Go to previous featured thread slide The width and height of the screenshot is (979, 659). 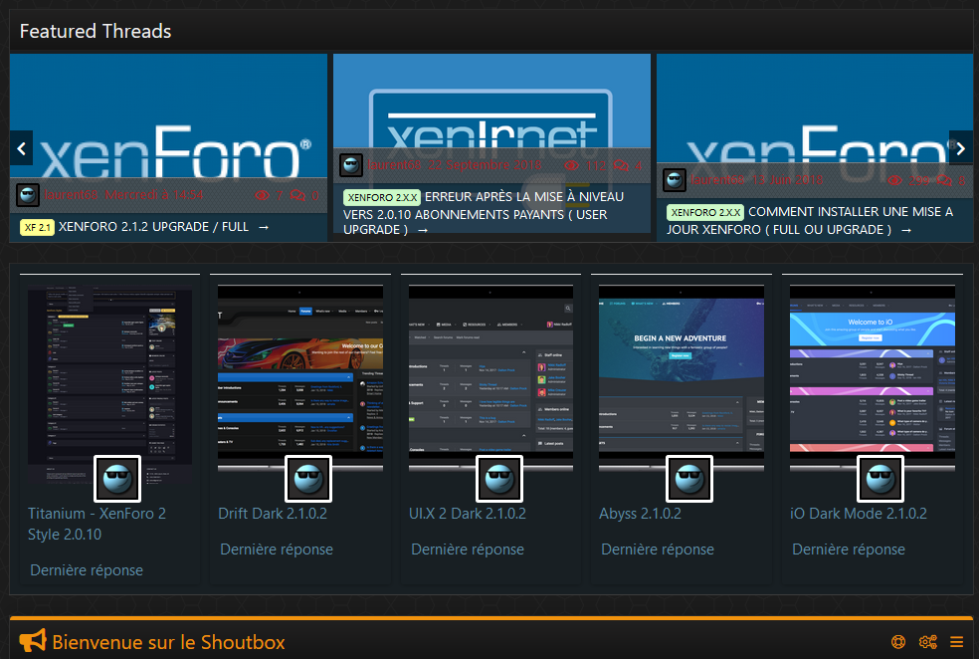tap(21, 148)
